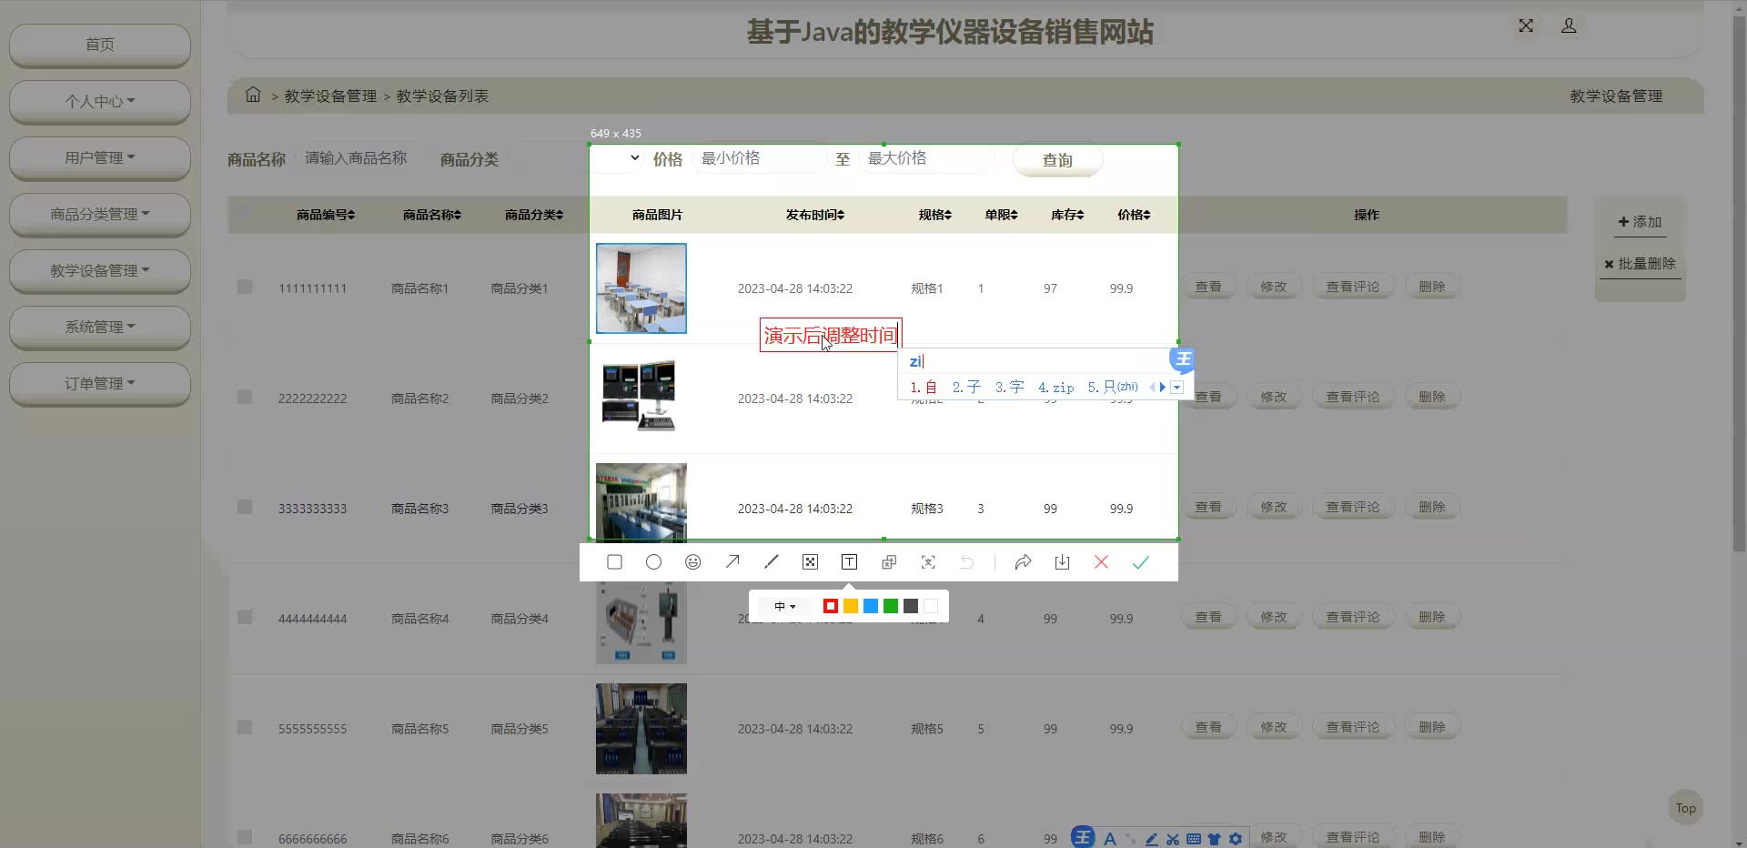Screen dimensions: 1747x848
Task: Choose candidate 3. 字
Action: [x=1009, y=388]
